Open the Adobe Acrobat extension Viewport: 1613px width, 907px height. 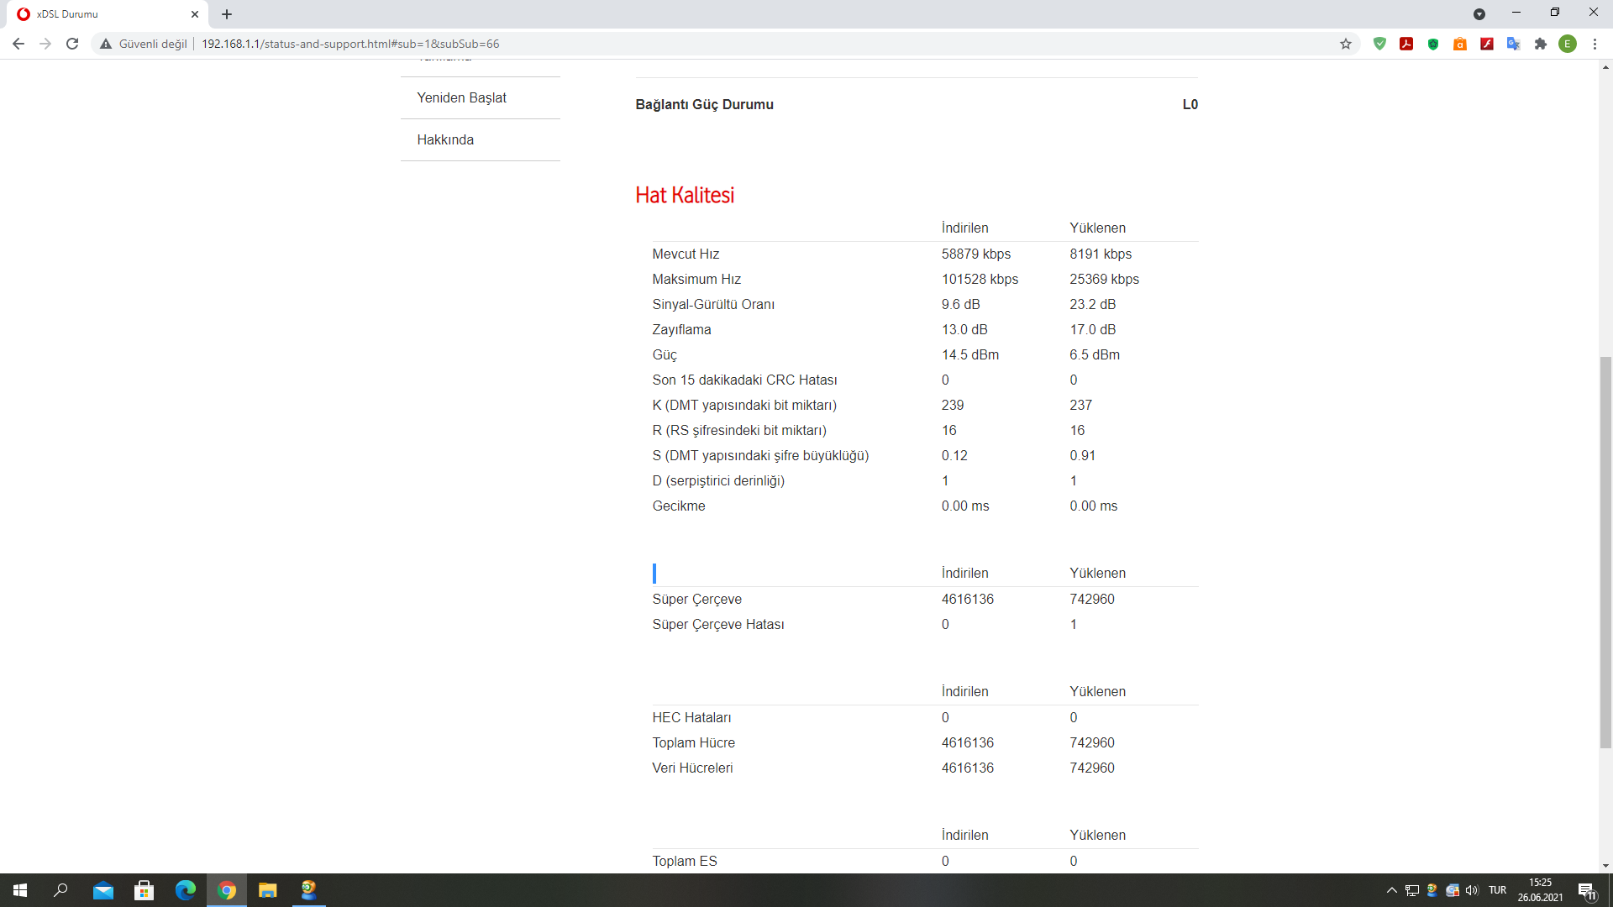(x=1406, y=44)
